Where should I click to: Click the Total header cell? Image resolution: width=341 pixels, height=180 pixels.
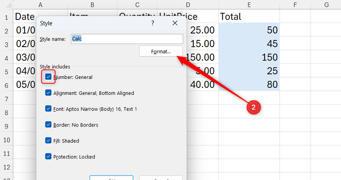click(249, 16)
